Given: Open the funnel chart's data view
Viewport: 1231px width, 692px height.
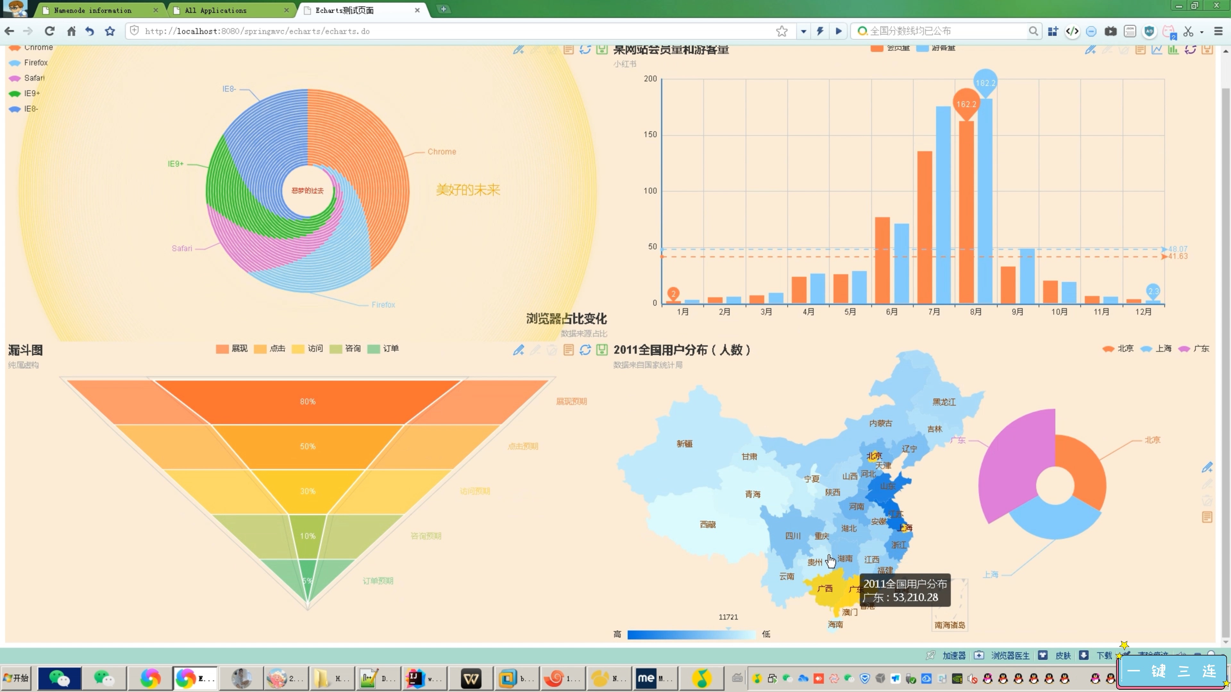Looking at the screenshot, I should [x=568, y=350].
